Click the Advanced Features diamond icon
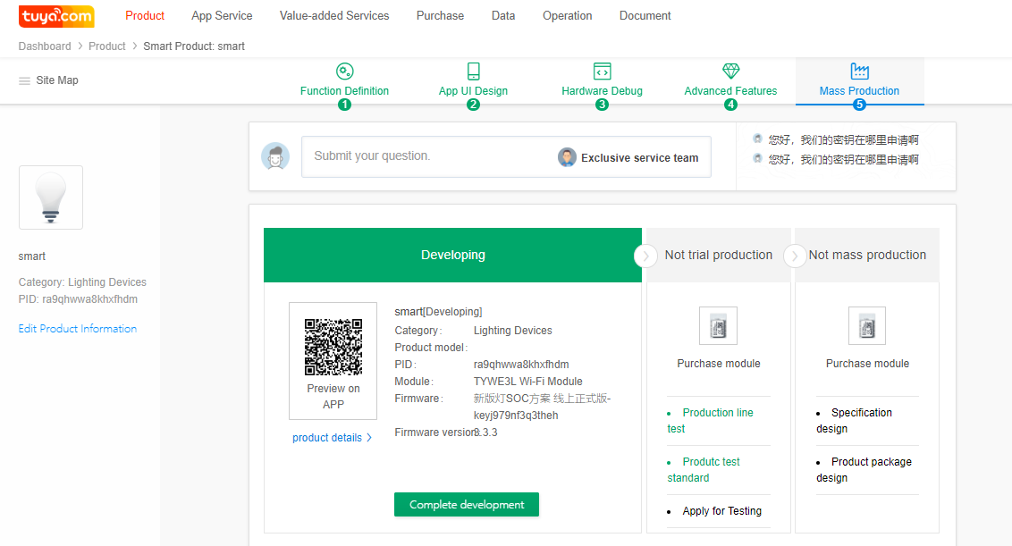Viewport: 1012px width, 546px height. tap(730, 71)
